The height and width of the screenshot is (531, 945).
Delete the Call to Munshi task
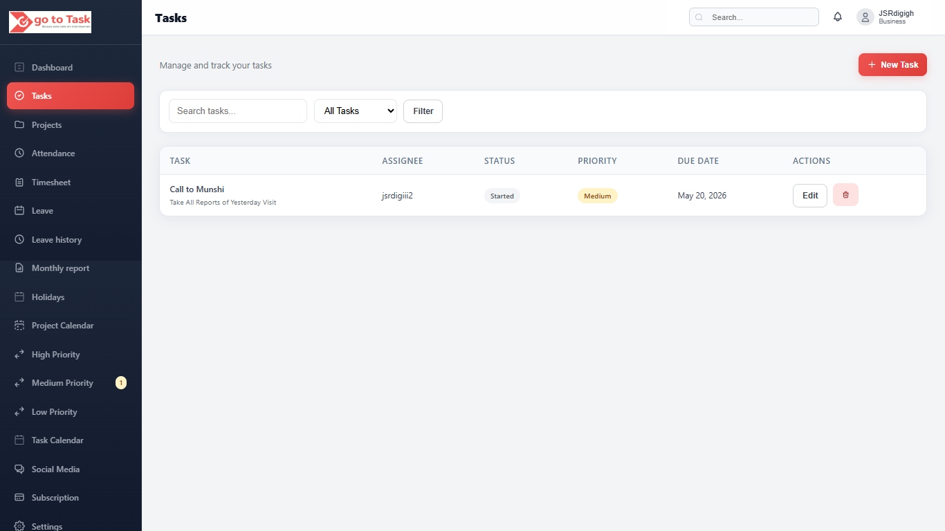[845, 195]
